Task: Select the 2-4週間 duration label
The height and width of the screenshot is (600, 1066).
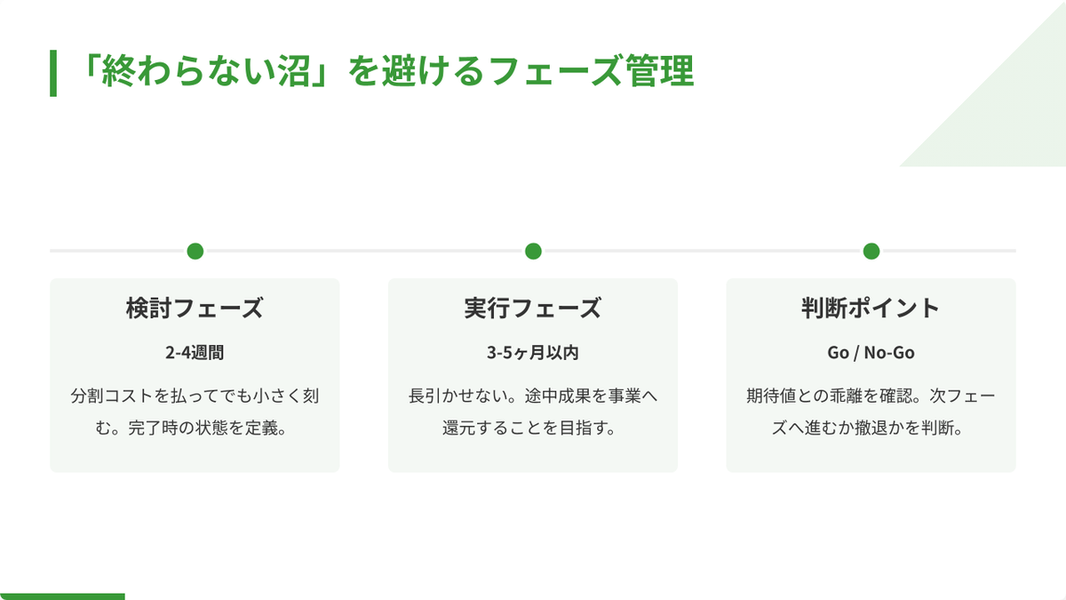Action: pyautogui.click(x=195, y=353)
